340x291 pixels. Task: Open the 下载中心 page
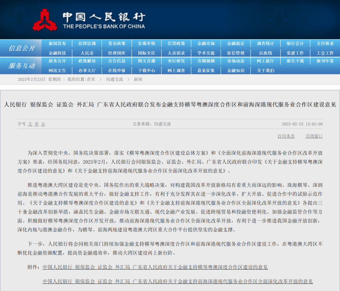(x=147, y=71)
